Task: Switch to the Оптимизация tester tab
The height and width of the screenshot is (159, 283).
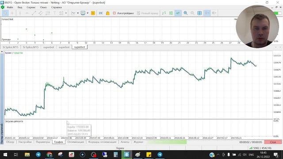Action: click(76, 142)
